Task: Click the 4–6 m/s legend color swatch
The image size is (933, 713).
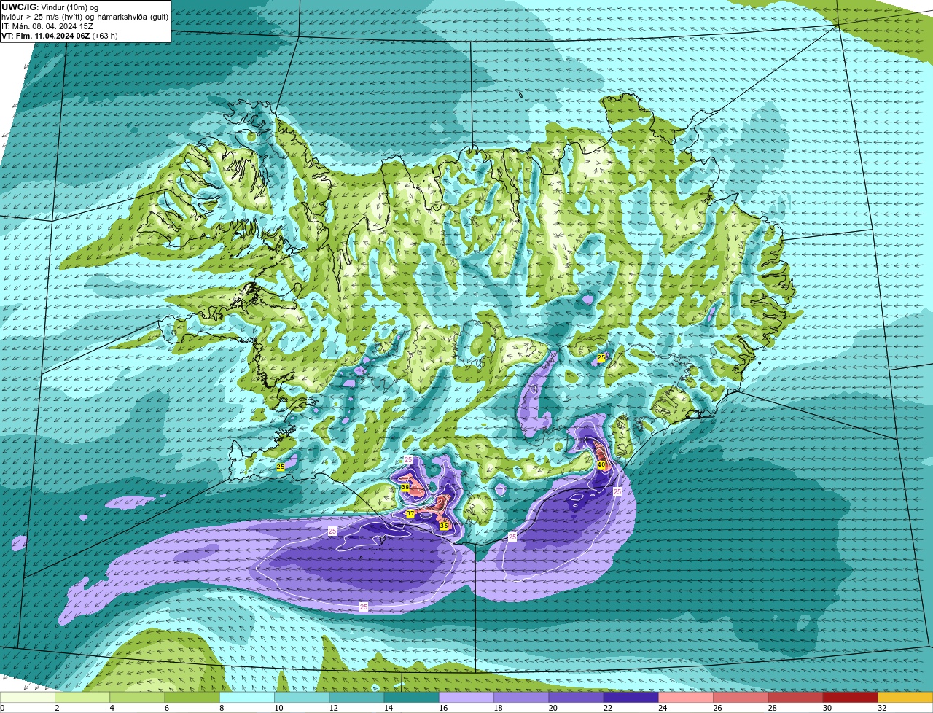Action: [x=137, y=697]
